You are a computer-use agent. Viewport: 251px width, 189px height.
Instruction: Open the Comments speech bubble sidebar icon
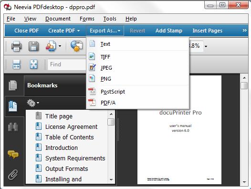(x=13, y=155)
